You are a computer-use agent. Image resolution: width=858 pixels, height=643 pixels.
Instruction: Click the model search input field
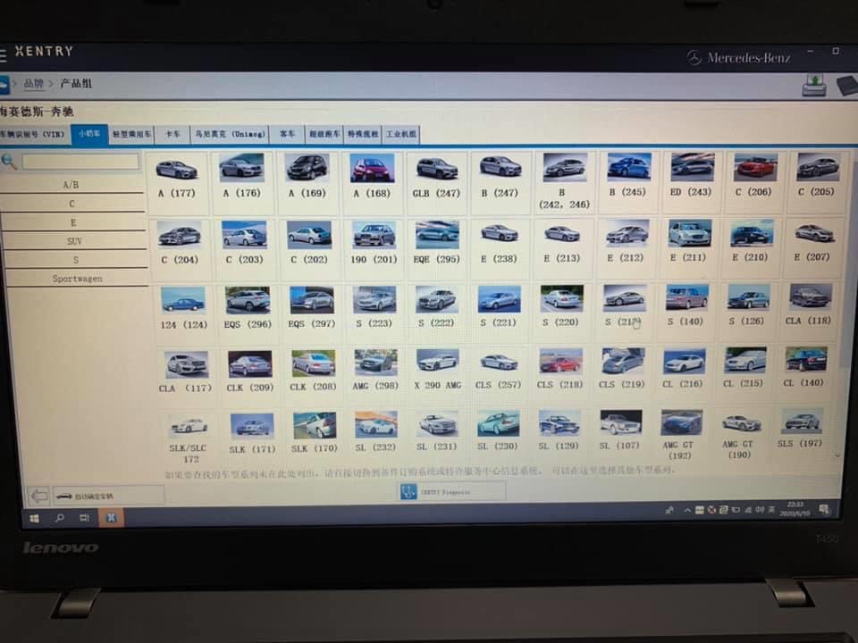pos(80,162)
